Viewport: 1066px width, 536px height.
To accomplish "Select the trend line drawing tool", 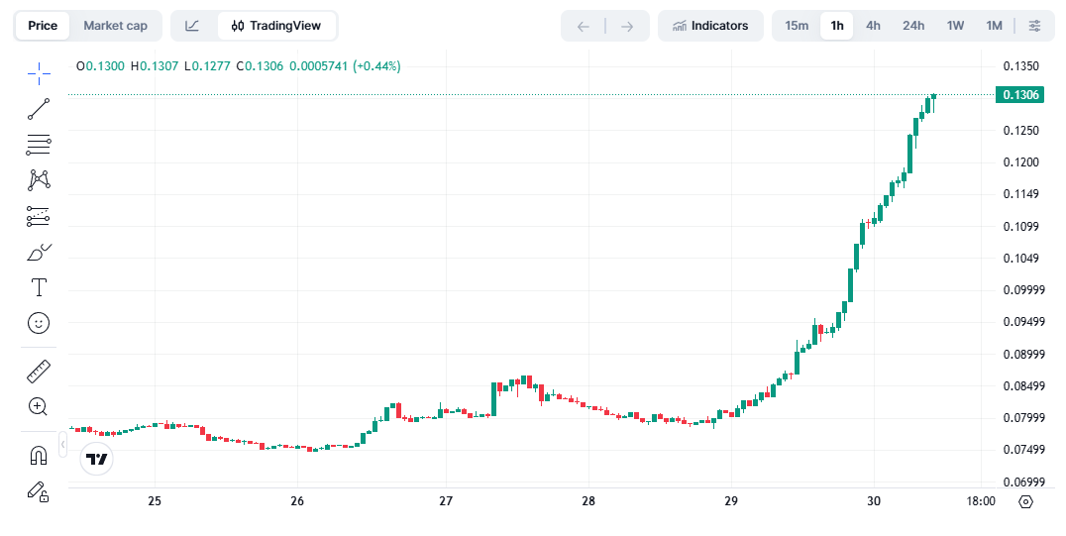I will (39, 109).
